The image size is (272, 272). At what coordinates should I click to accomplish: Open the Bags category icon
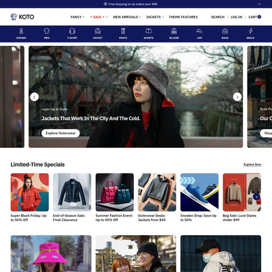click(x=225, y=31)
